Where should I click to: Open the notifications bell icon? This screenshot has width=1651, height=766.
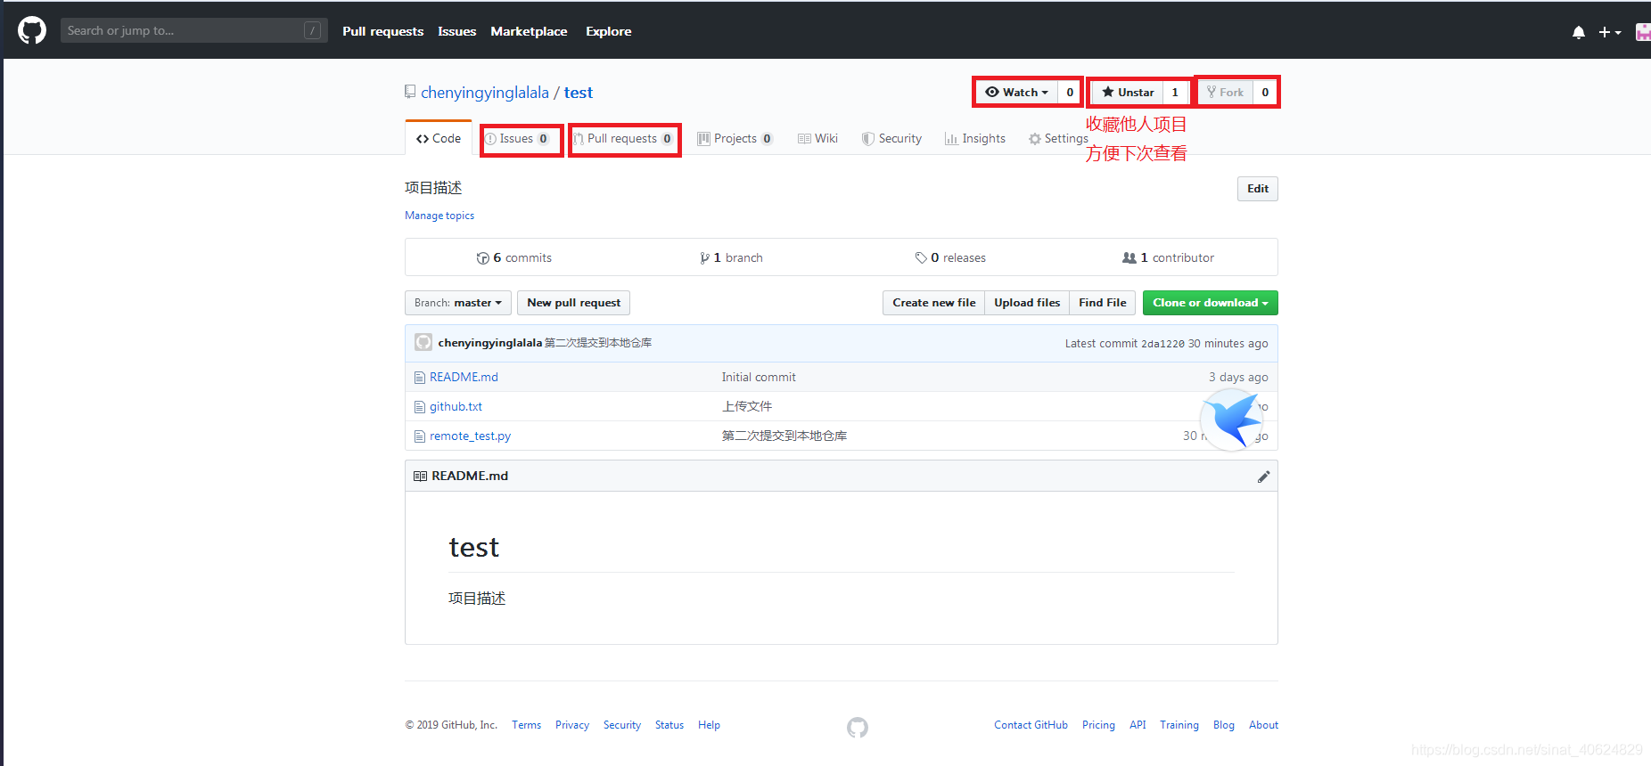1579,32
